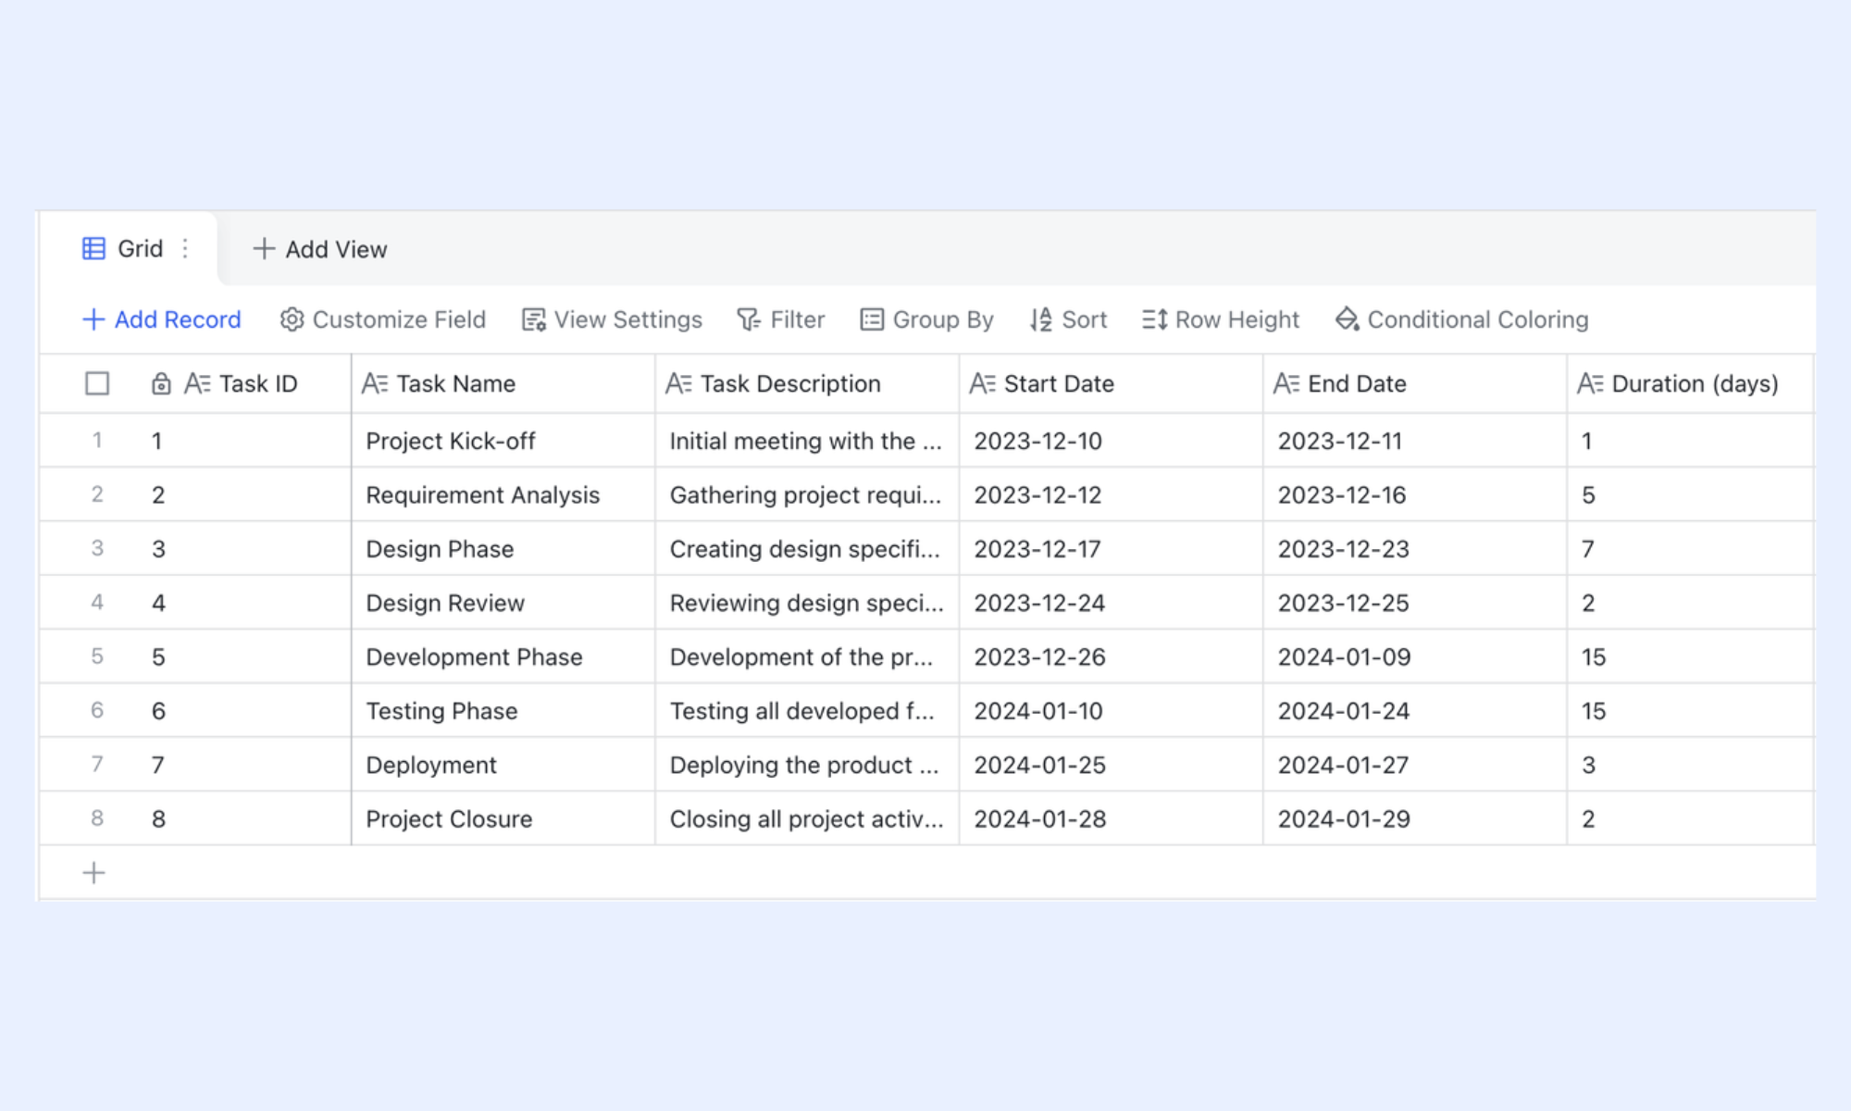Select the Development Phase cell
Viewport: 1851px width, 1111px height.
(x=503, y=656)
